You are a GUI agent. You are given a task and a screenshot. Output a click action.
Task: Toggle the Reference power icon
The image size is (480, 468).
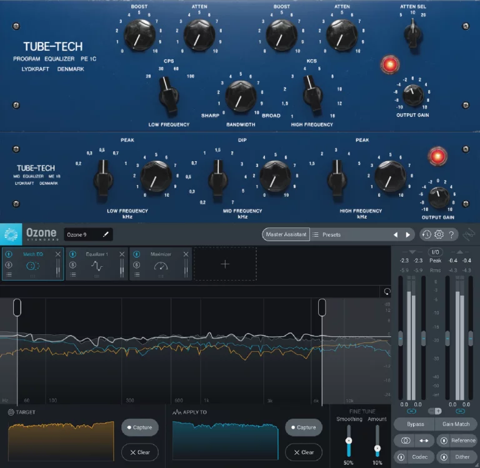coord(444,441)
